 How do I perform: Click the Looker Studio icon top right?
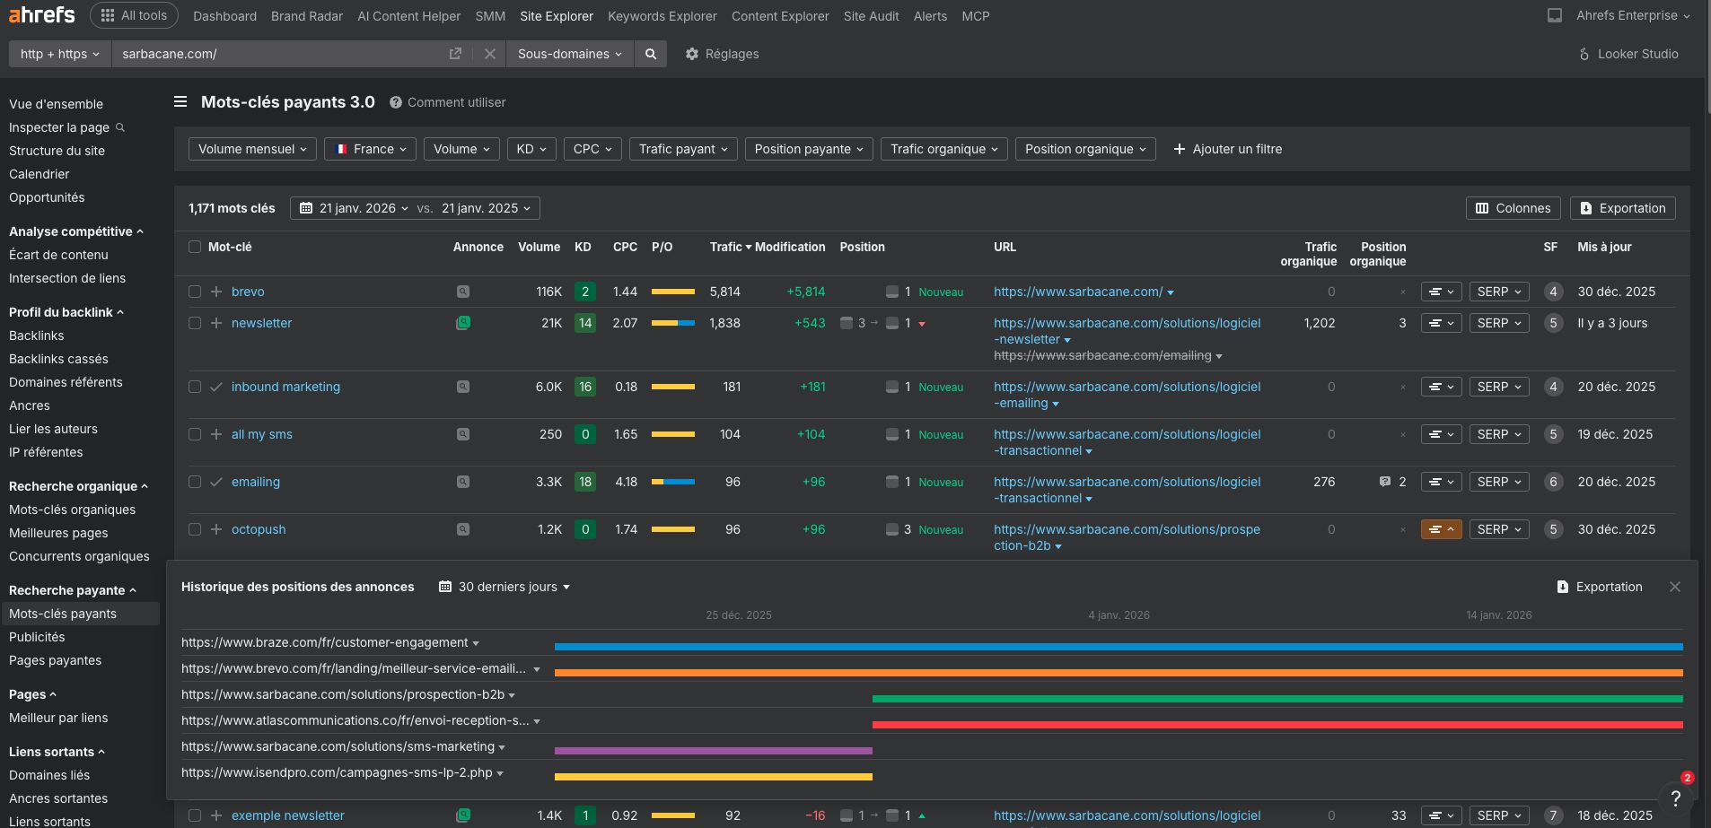tap(1584, 54)
